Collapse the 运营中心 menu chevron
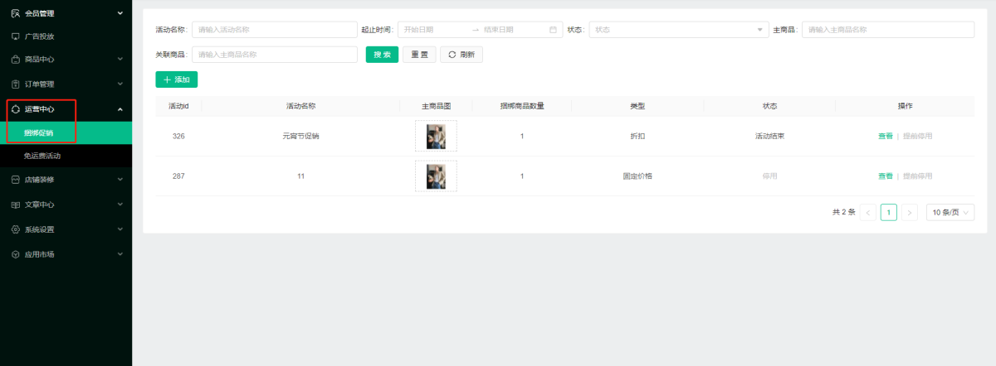This screenshot has height=366, width=996. click(x=120, y=109)
